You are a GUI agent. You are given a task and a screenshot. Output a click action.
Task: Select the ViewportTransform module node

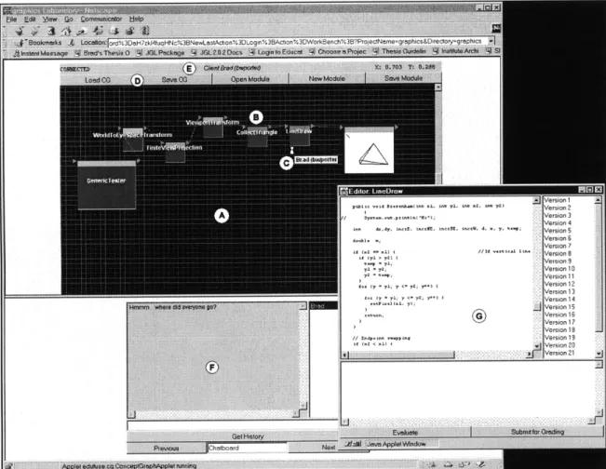(213, 127)
